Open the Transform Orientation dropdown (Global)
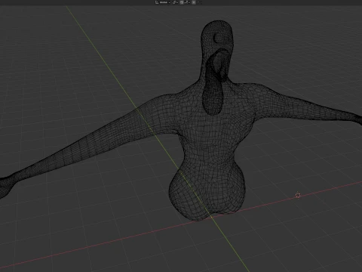The image size is (362, 272). (x=162, y=2)
